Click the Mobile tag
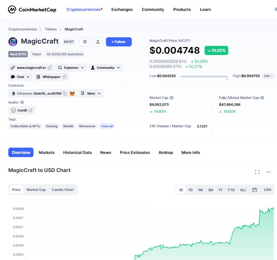The image size is (277, 260). (x=68, y=126)
